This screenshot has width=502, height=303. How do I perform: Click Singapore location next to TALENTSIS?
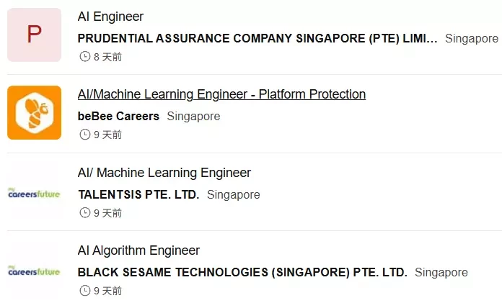234,194
